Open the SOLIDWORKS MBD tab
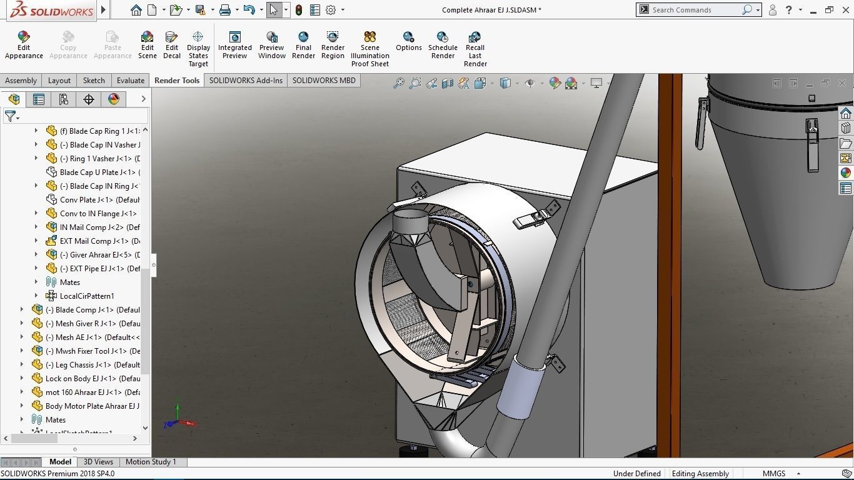The height and width of the screenshot is (480, 854). (324, 81)
